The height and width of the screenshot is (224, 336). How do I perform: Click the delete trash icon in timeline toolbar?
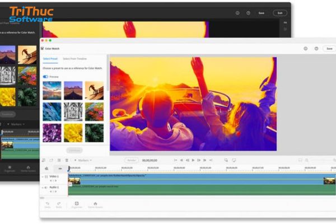pyautogui.click(x=67, y=160)
